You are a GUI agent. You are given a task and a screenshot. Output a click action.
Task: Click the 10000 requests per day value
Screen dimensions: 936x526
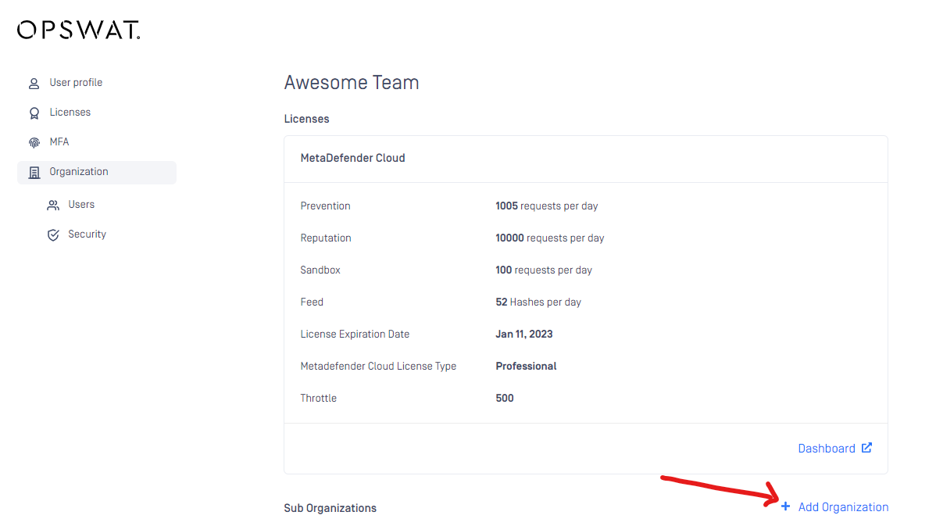click(x=550, y=238)
